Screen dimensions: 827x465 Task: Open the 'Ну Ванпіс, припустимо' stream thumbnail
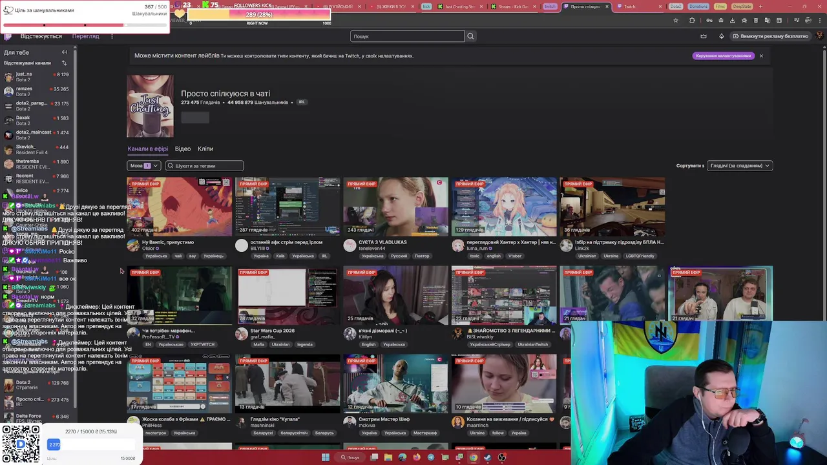point(179,207)
